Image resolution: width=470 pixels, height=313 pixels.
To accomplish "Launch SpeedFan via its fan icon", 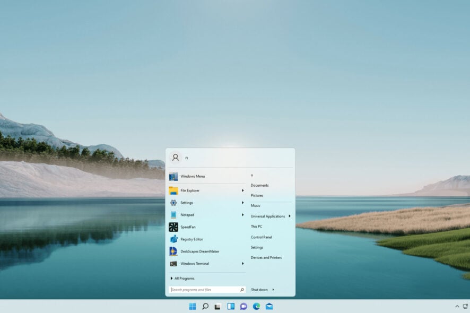I will tap(173, 227).
